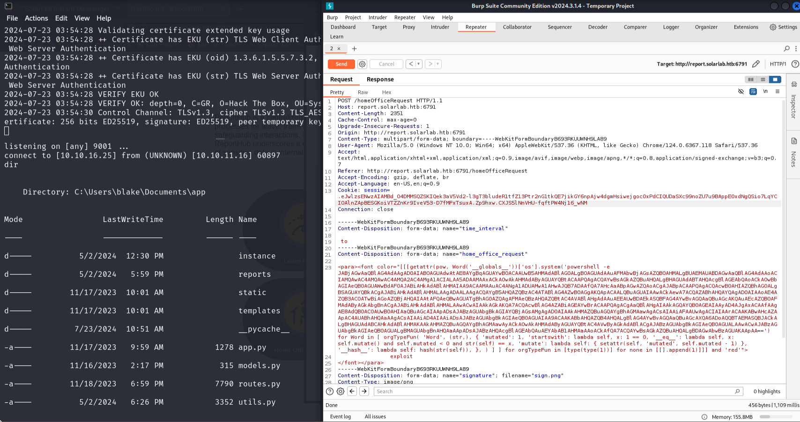Toggle hide non-printable characters eye icon
Viewport: 800px width, 422px height.
point(741,91)
